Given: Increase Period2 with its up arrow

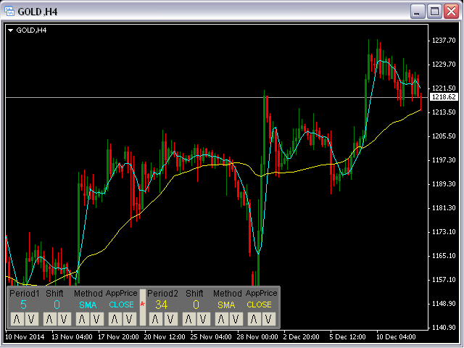Looking at the screenshot, I should pyautogui.click(x=156, y=318).
